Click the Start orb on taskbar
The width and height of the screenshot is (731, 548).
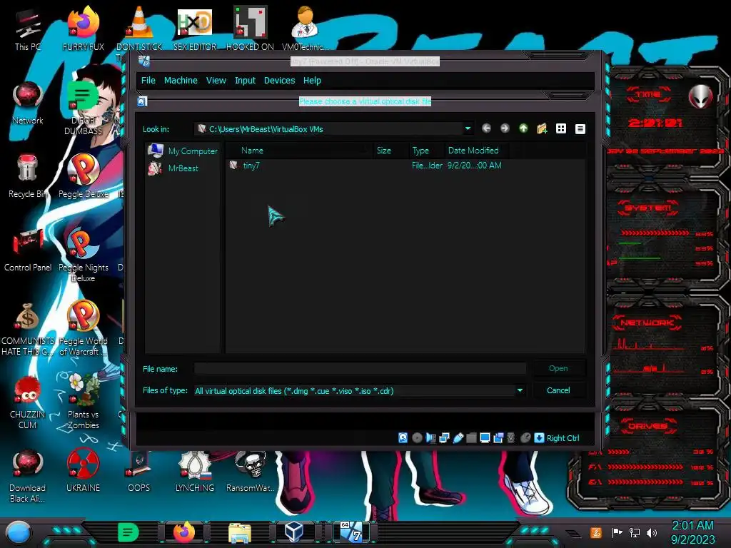(18, 532)
